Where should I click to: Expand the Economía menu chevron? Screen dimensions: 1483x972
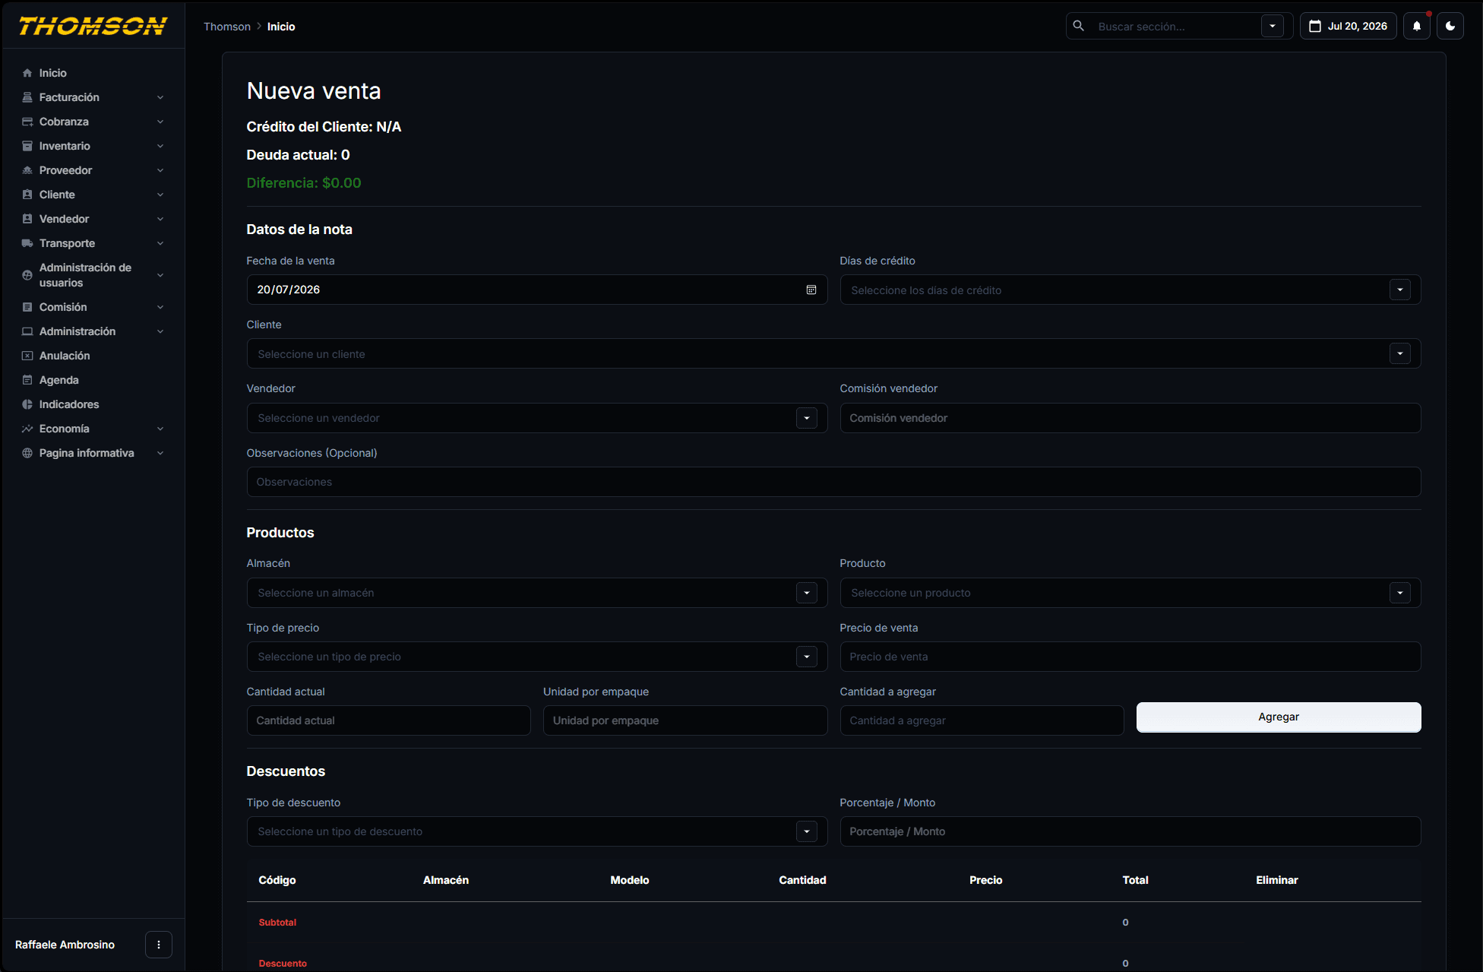point(160,429)
